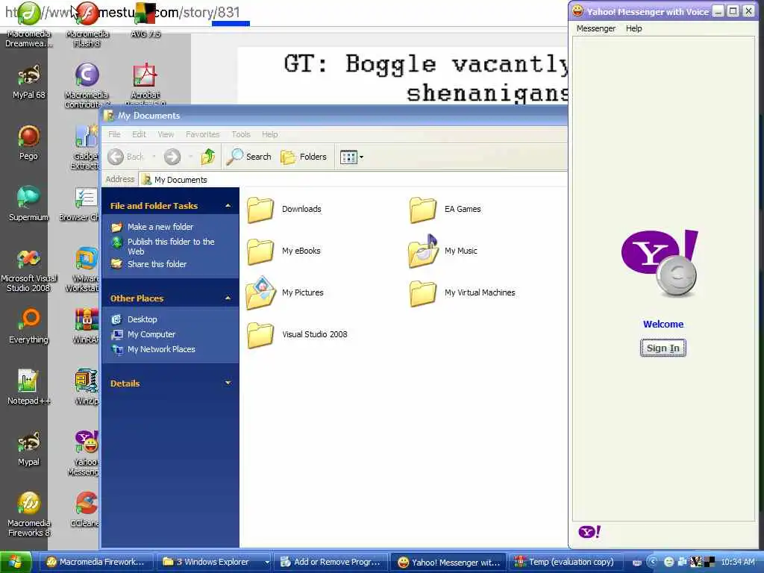Select the Macromedia Flash 8 desktop icon
Viewport: 764px width, 573px height.
tap(87, 25)
